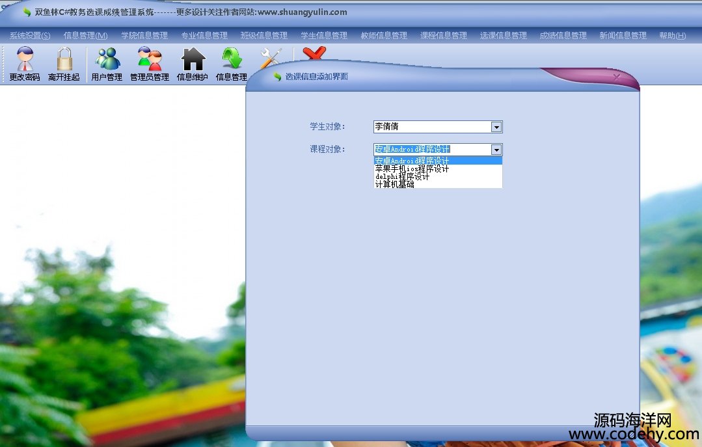Viewport: 702px width, 447px height.
Task: Click the 学生对象 combo box showing 李倩倩
Action: [x=438, y=127]
